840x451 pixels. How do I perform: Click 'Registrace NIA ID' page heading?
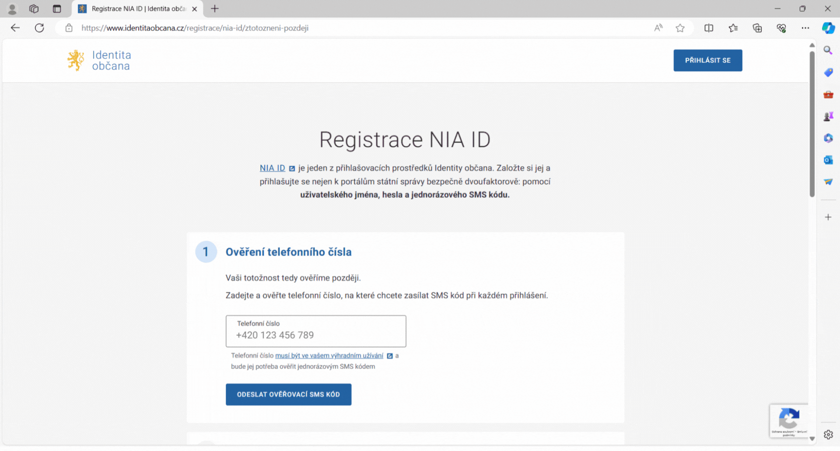tap(405, 140)
